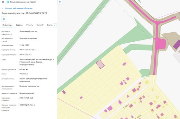Show more tabs with the arrow button
Viewport: 180px width, 119px height.
tap(55, 25)
